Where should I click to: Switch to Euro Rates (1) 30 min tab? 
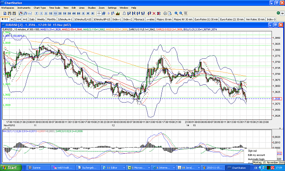pos(206,19)
